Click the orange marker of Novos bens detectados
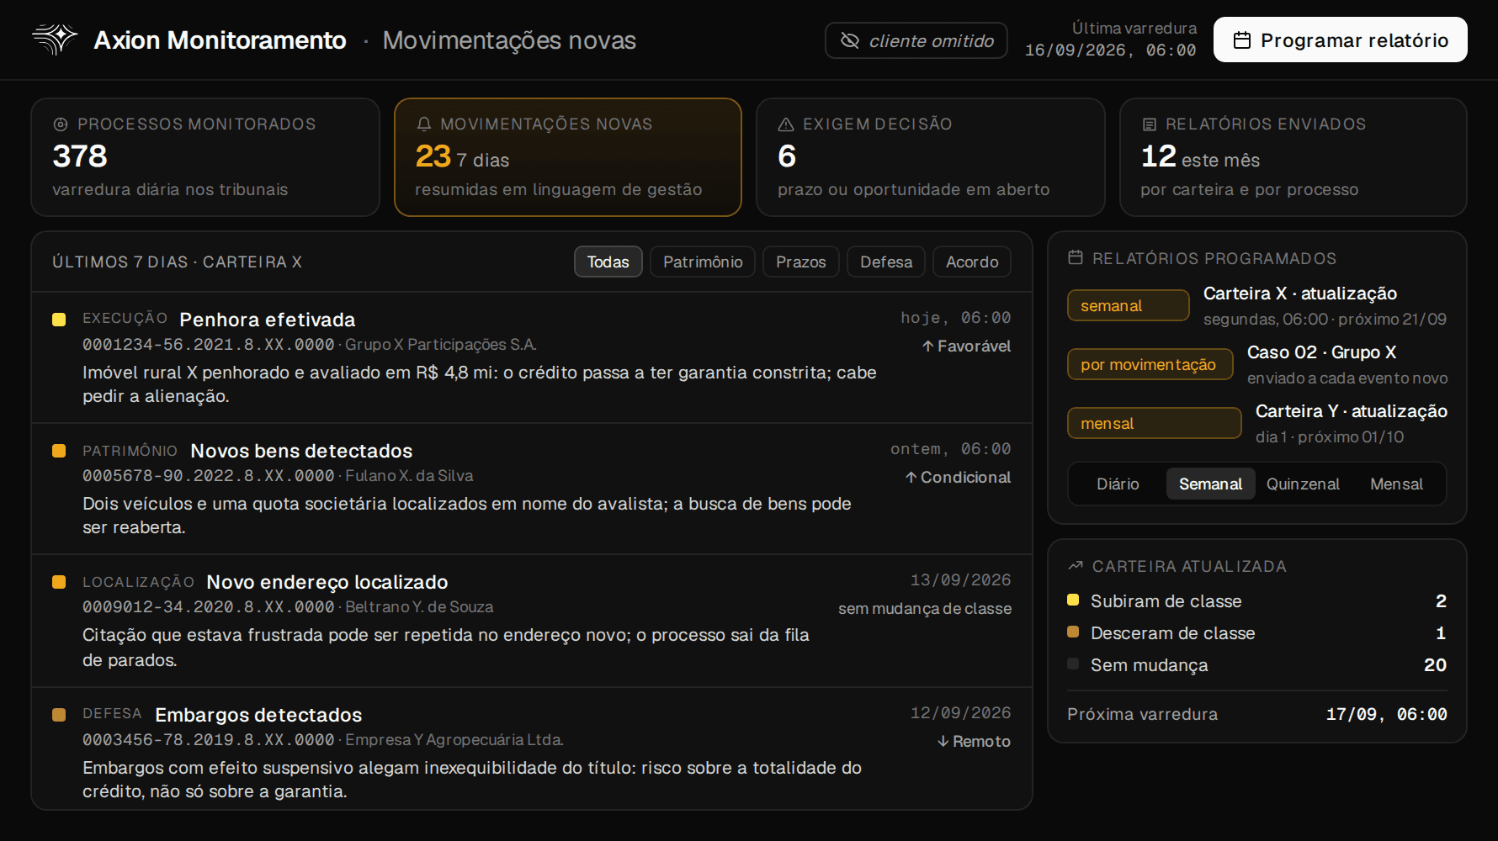Viewport: 1498px width, 841px height. 59,451
